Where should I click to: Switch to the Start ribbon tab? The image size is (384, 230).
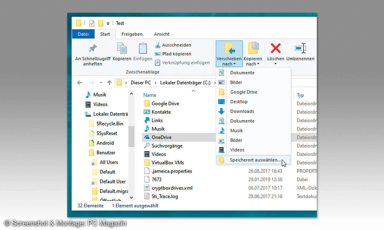105,34
